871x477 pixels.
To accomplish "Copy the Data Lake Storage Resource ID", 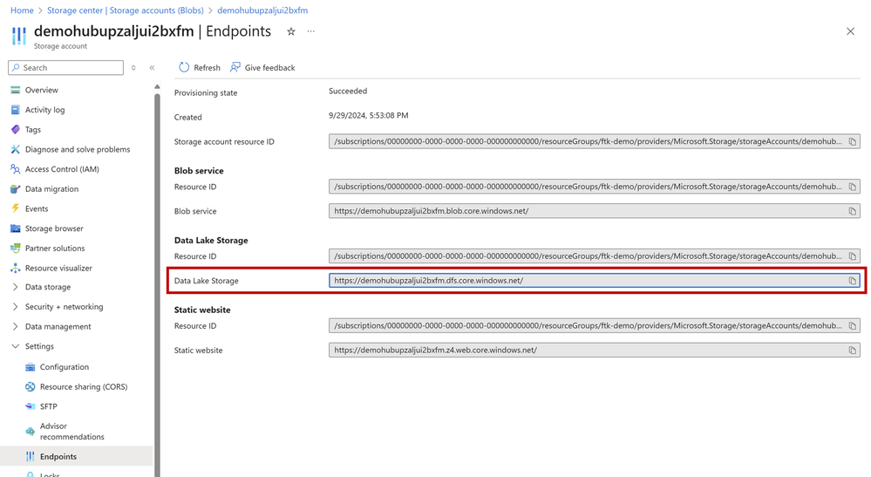I will point(852,256).
